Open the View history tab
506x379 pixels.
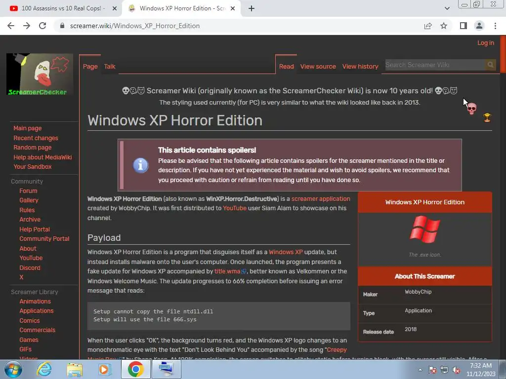pos(360,67)
